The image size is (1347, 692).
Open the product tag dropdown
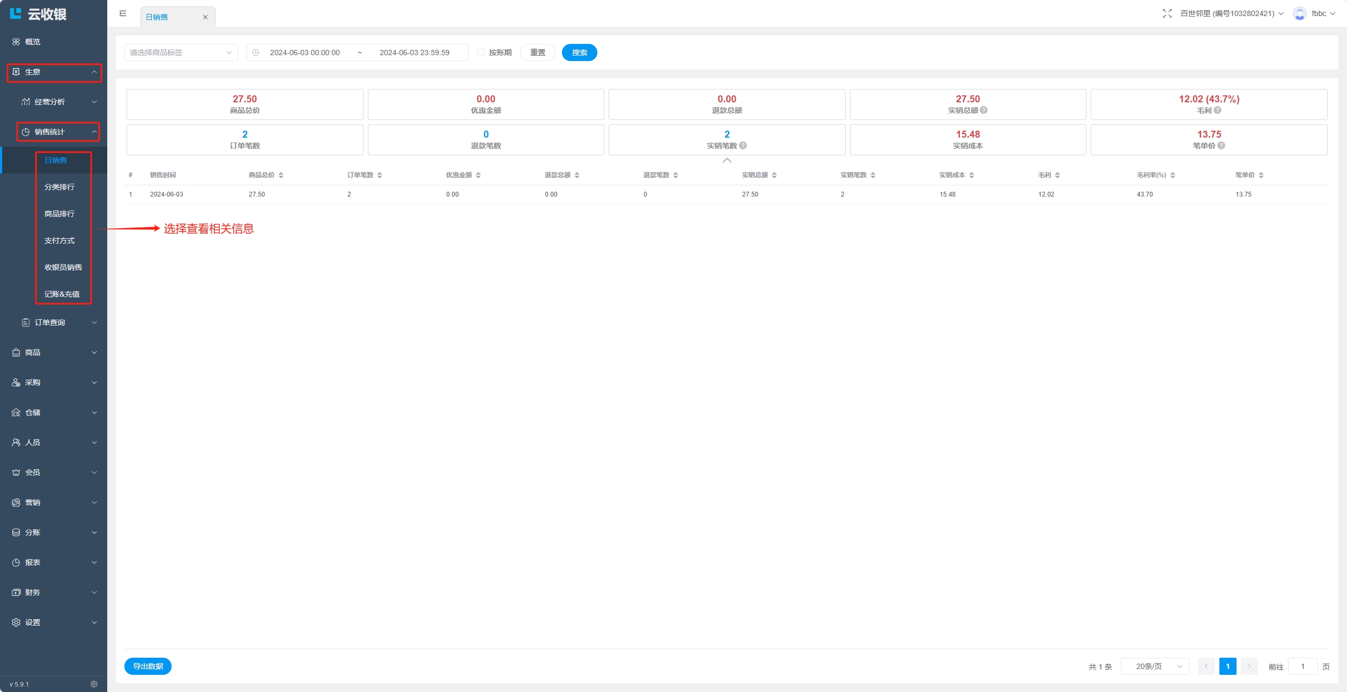(x=181, y=52)
